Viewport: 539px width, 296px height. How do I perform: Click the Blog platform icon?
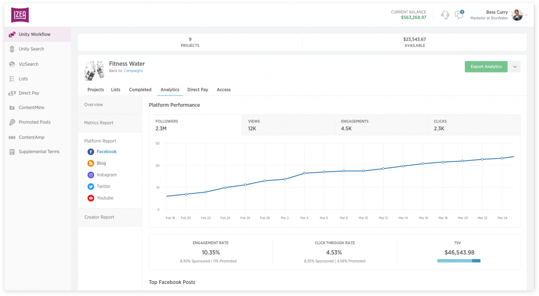[91, 163]
